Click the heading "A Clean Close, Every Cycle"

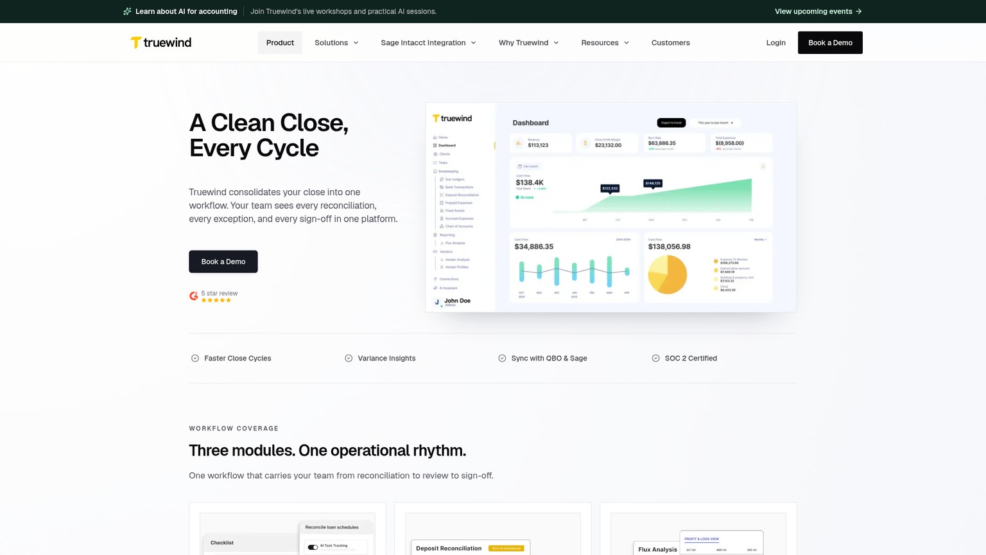pos(269,135)
